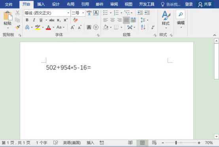The width and height of the screenshot is (219, 147).
Task: Click the Cut scissors icon
Action: click(17, 13)
